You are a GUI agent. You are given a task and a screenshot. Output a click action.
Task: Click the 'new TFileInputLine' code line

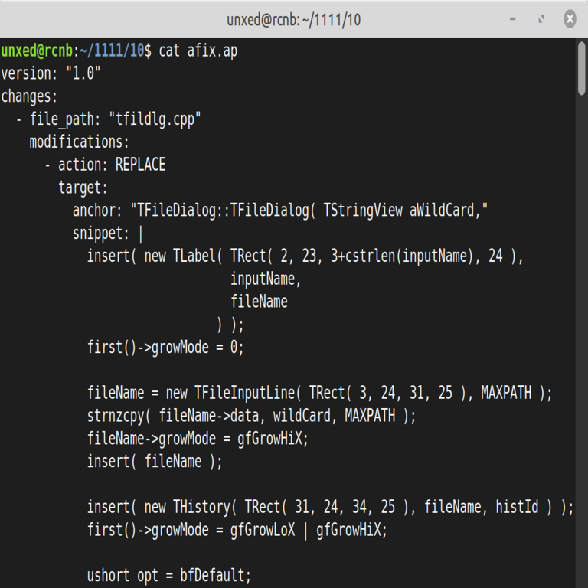coord(319,393)
